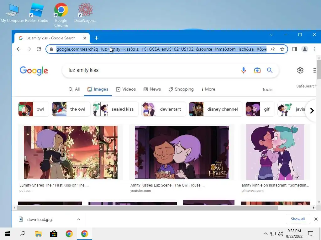
Task: Open the taskbar clock and date
Action: (x=294, y=234)
